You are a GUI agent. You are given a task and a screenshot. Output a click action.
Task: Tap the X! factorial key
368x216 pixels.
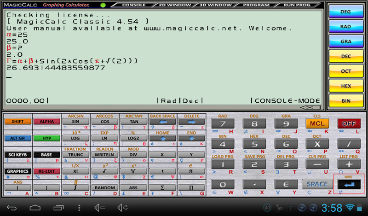click(x=75, y=171)
